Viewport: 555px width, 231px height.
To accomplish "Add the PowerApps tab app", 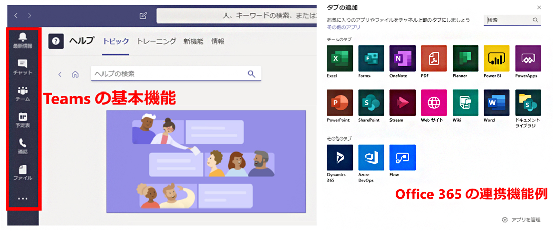I will tap(528, 58).
